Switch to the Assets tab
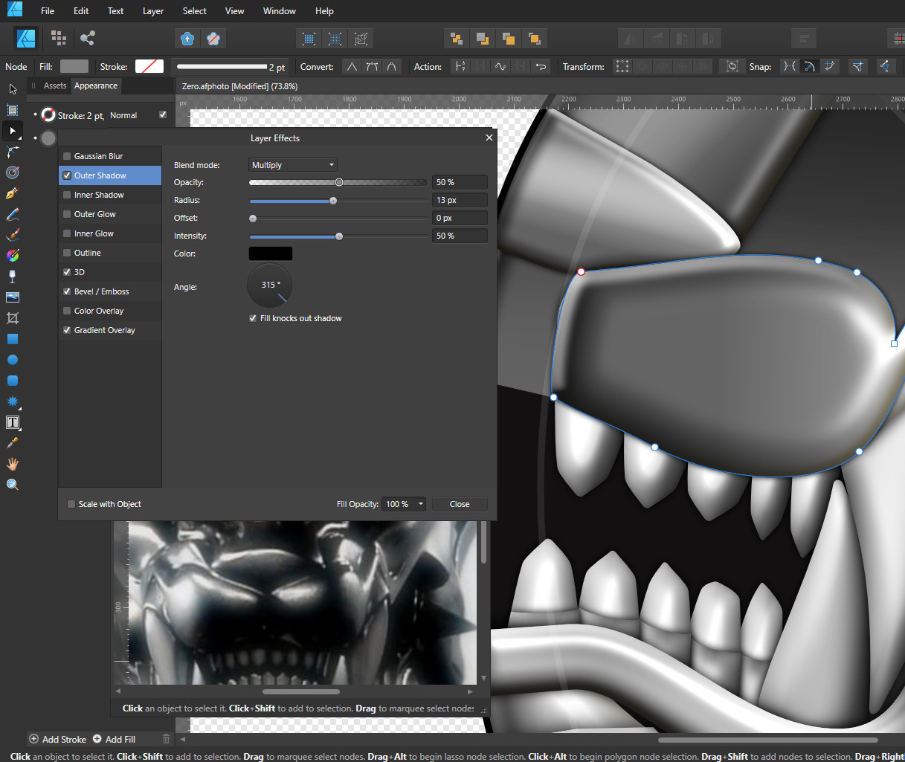This screenshot has width=905, height=762. pos(55,86)
